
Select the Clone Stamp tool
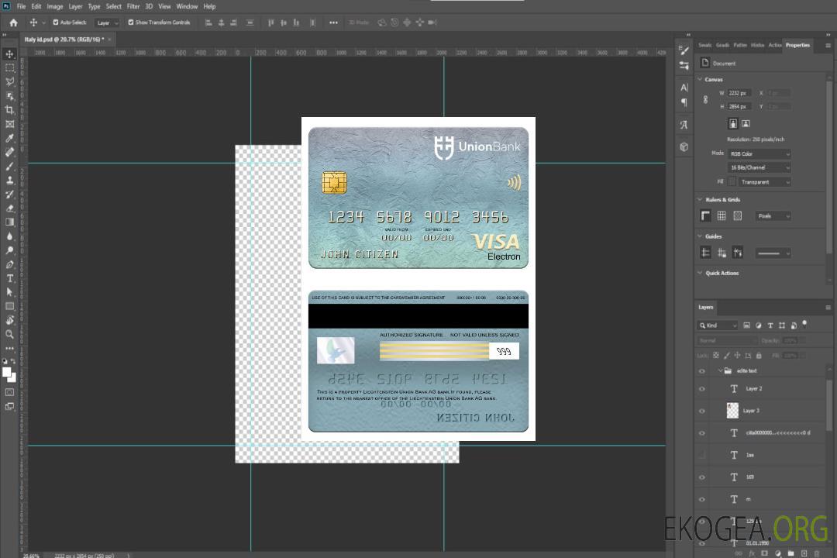[9, 180]
